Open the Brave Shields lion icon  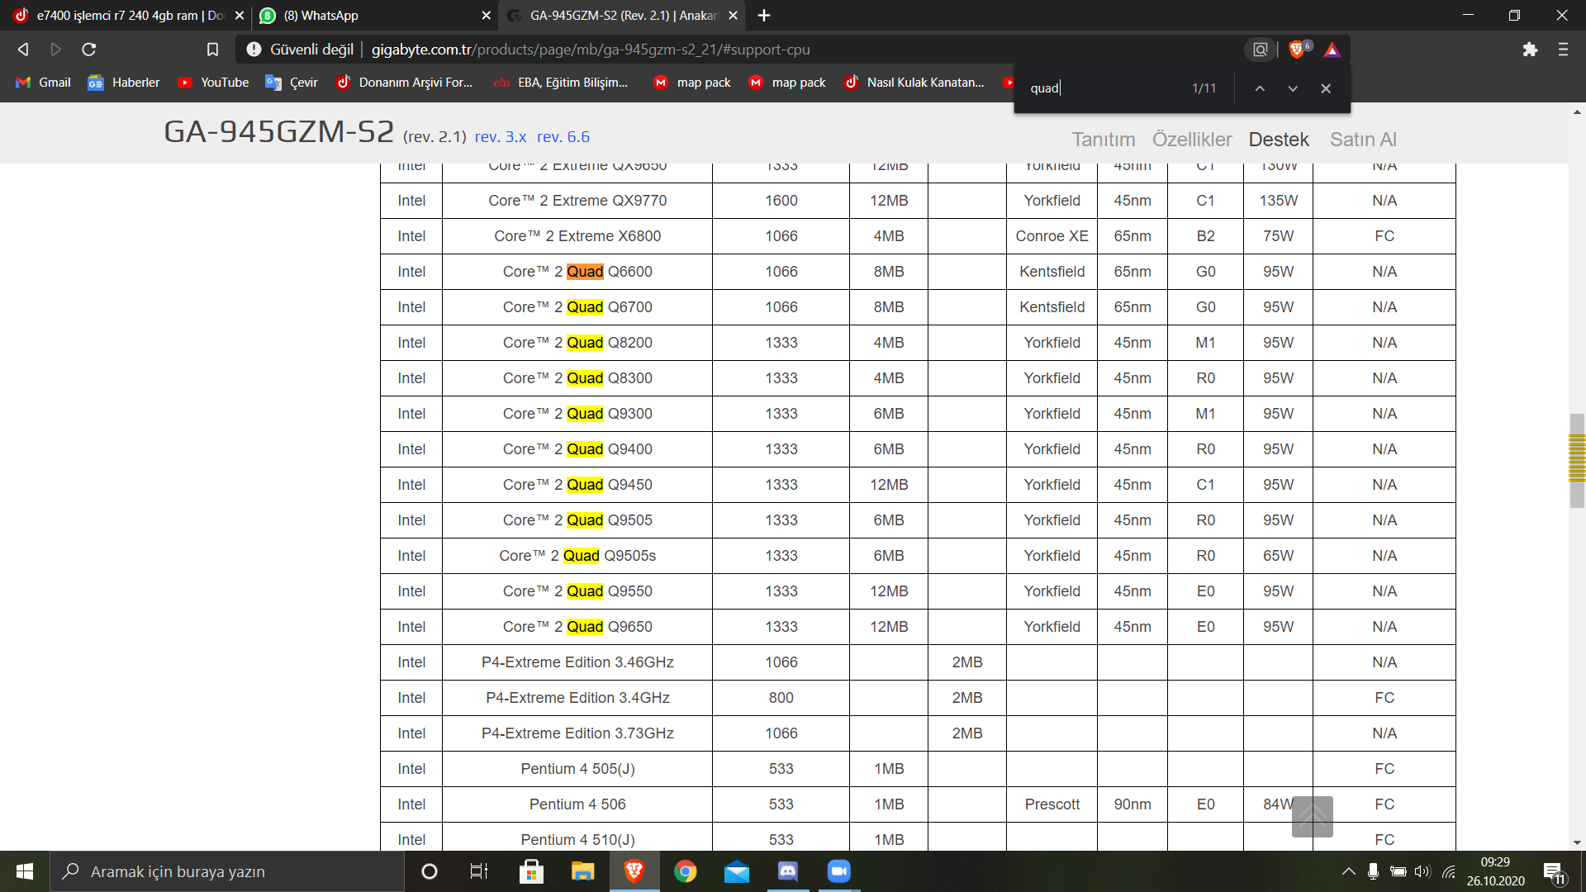(x=1298, y=50)
